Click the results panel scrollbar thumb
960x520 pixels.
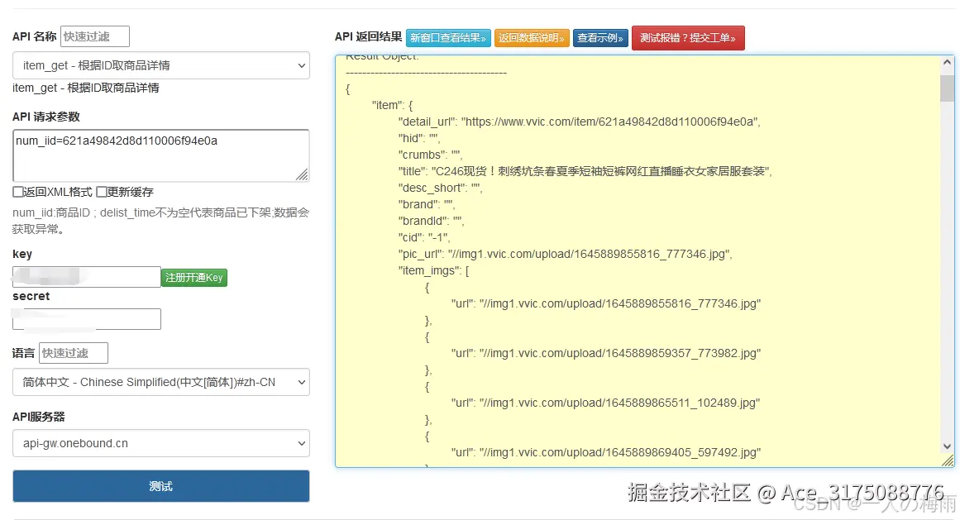tap(947, 88)
